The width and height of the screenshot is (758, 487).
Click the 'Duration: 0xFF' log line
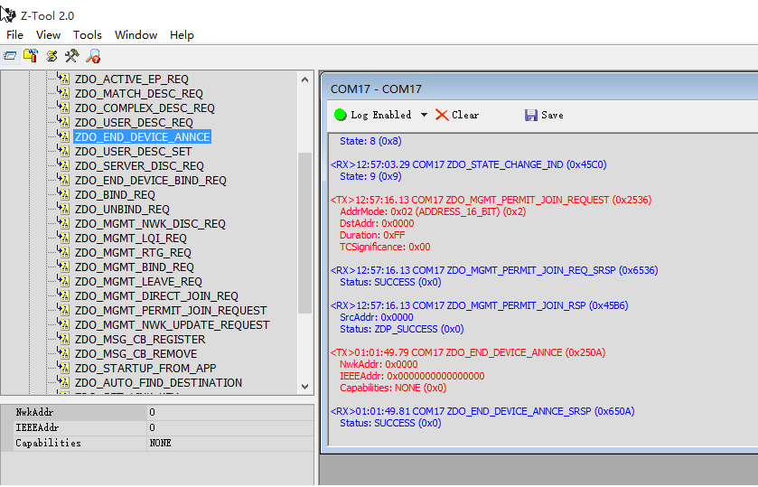pyautogui.click(x=372, y=235)
